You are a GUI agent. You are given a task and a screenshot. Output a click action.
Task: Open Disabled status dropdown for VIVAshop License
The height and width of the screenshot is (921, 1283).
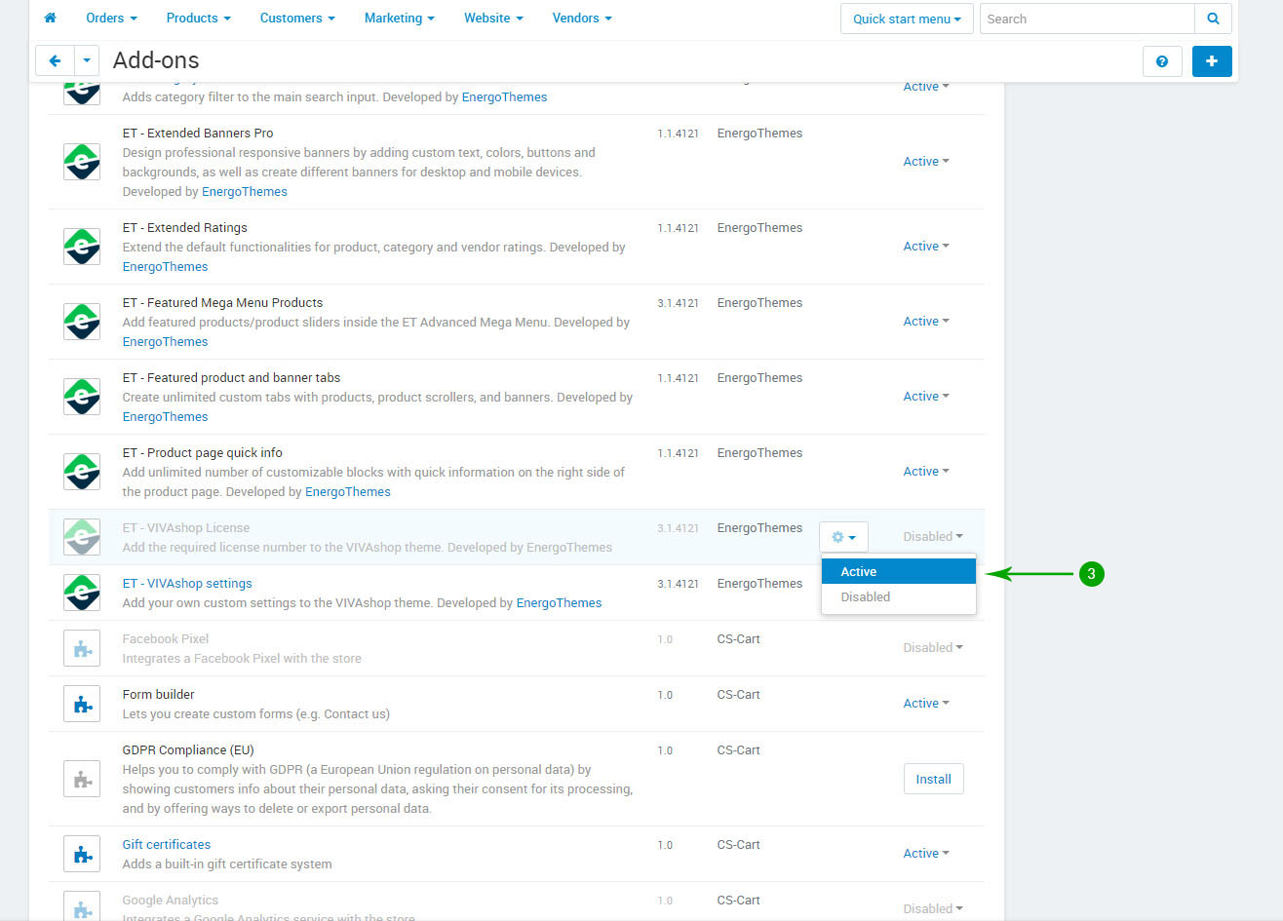[x=933, y=537]
